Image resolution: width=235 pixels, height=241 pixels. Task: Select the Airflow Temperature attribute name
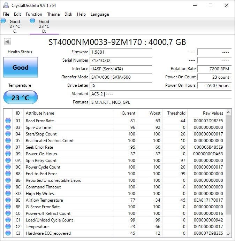click(44, 200)
